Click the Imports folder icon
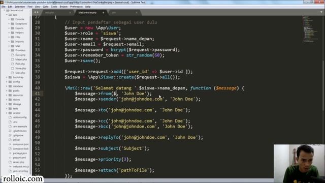This screenshot has width=325, height=183. 12,42
